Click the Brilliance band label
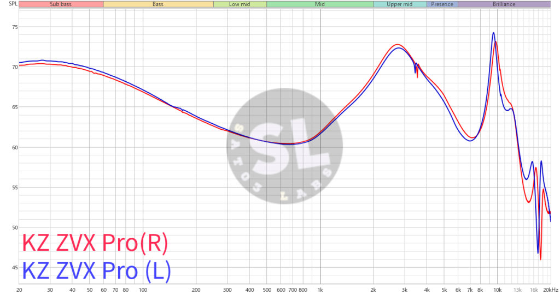This screenshot has height=295, width=560. click(x=504, y=4)
